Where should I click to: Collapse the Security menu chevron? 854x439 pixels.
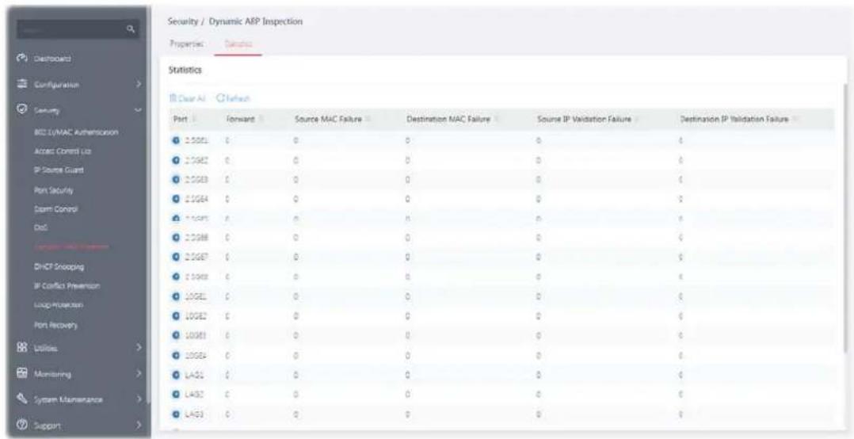[x=139, y=111]
